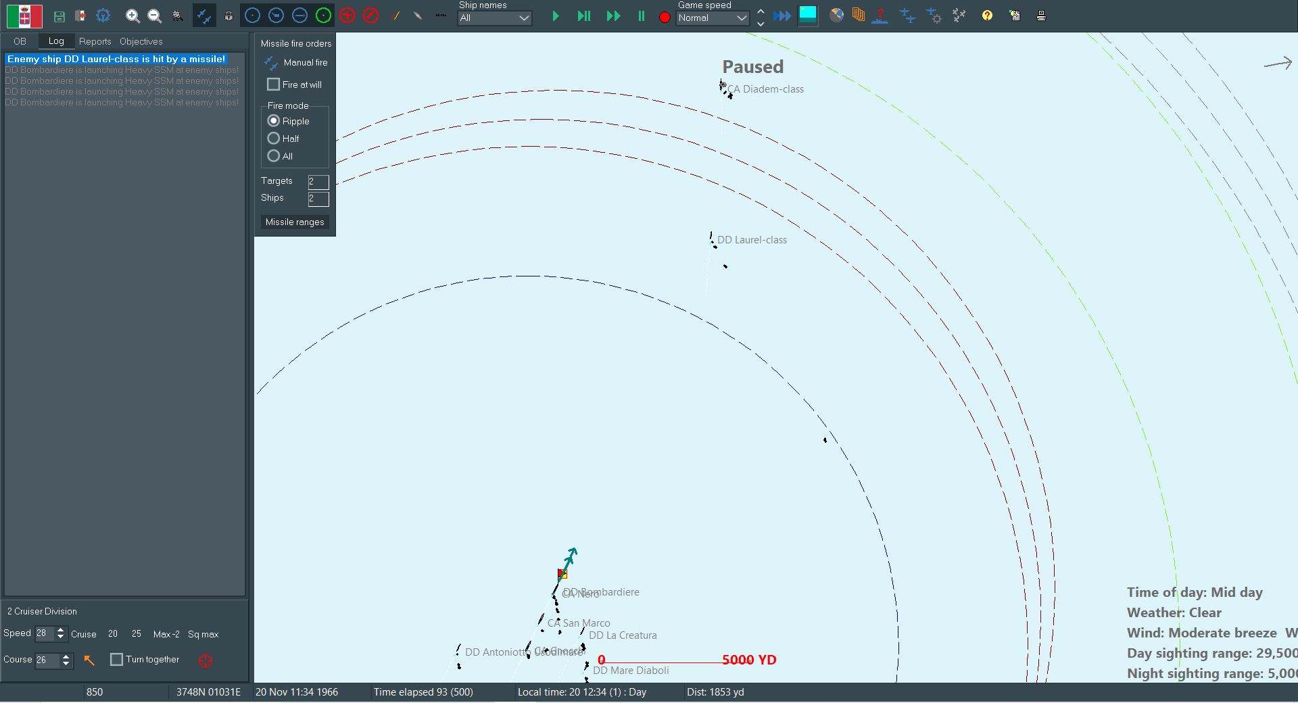Open the Game speed dropdown
The image size is (1298, 703).
713,18
